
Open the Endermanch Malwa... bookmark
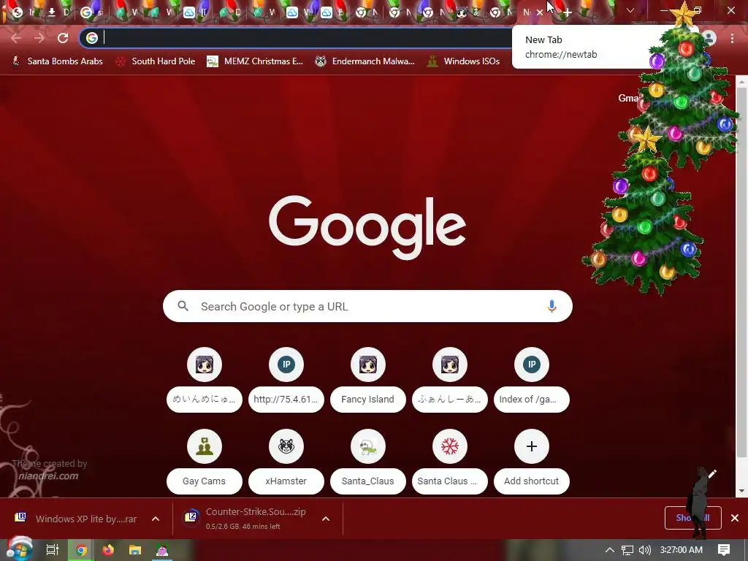point(365,61)
